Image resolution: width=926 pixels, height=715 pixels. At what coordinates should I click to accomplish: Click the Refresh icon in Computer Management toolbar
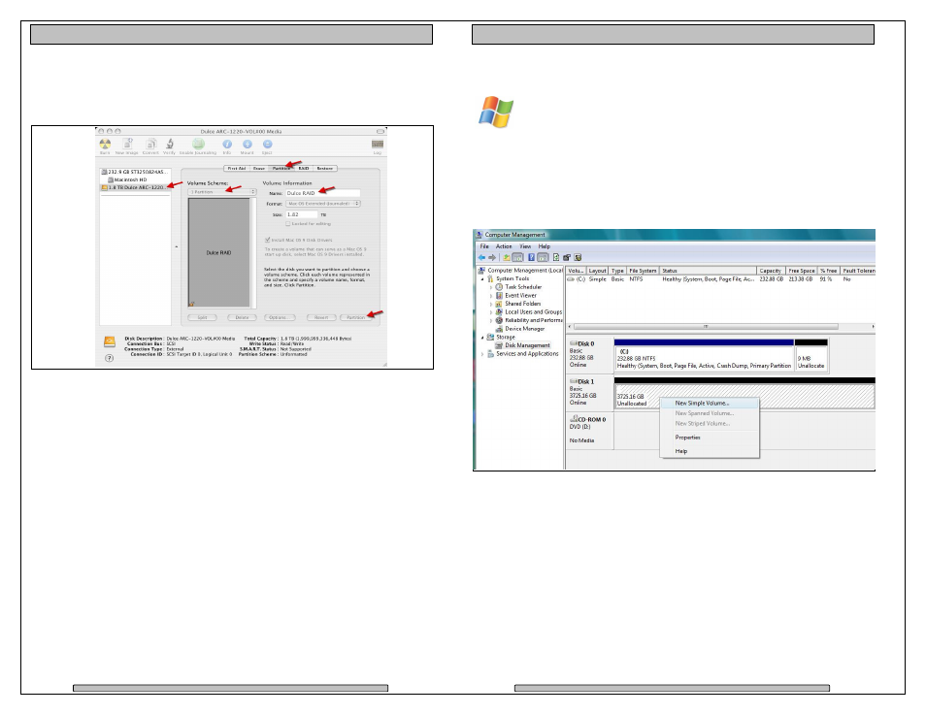(x=556, y=257)
